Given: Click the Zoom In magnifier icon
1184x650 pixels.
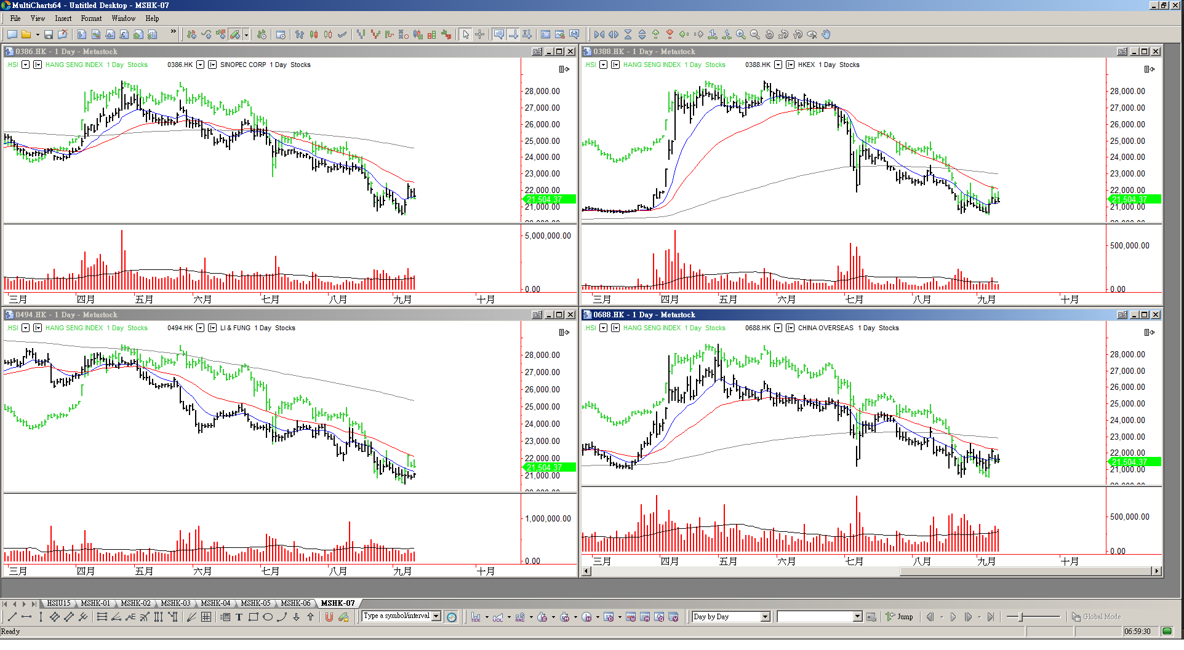Looking at the screenshot, I should pyautogui.click(x=741, y=34).
